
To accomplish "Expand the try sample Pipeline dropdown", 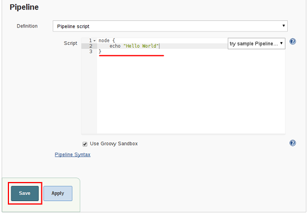I will pyautogui.click(x=256, y=44).
